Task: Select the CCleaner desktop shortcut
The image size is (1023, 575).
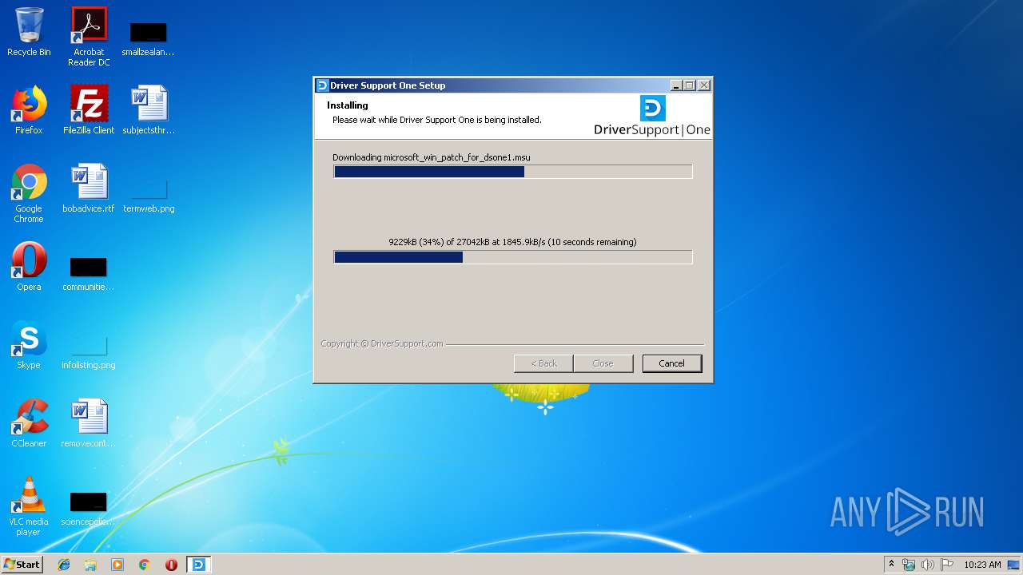Action: (x=29, y=423)
